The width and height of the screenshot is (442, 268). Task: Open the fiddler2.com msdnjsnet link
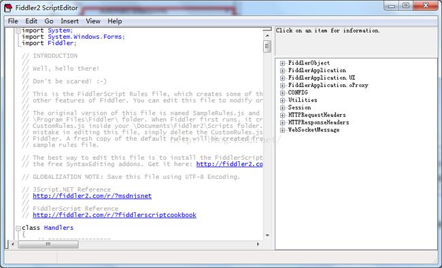(92, 196)
